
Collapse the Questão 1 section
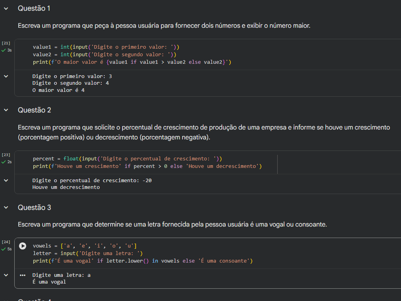[x=6, y=9]
